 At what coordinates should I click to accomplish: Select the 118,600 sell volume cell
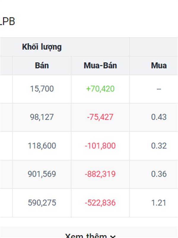click(x=42, y=146)
